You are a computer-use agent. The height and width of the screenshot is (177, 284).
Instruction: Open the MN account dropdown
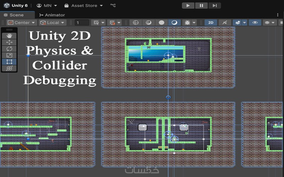point(47,6)
